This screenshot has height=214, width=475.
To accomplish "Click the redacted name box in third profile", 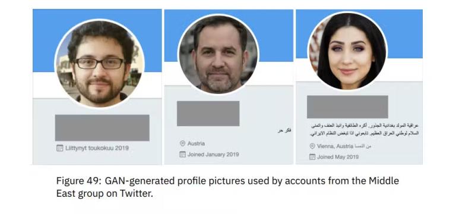I will (x=347, y=106).
